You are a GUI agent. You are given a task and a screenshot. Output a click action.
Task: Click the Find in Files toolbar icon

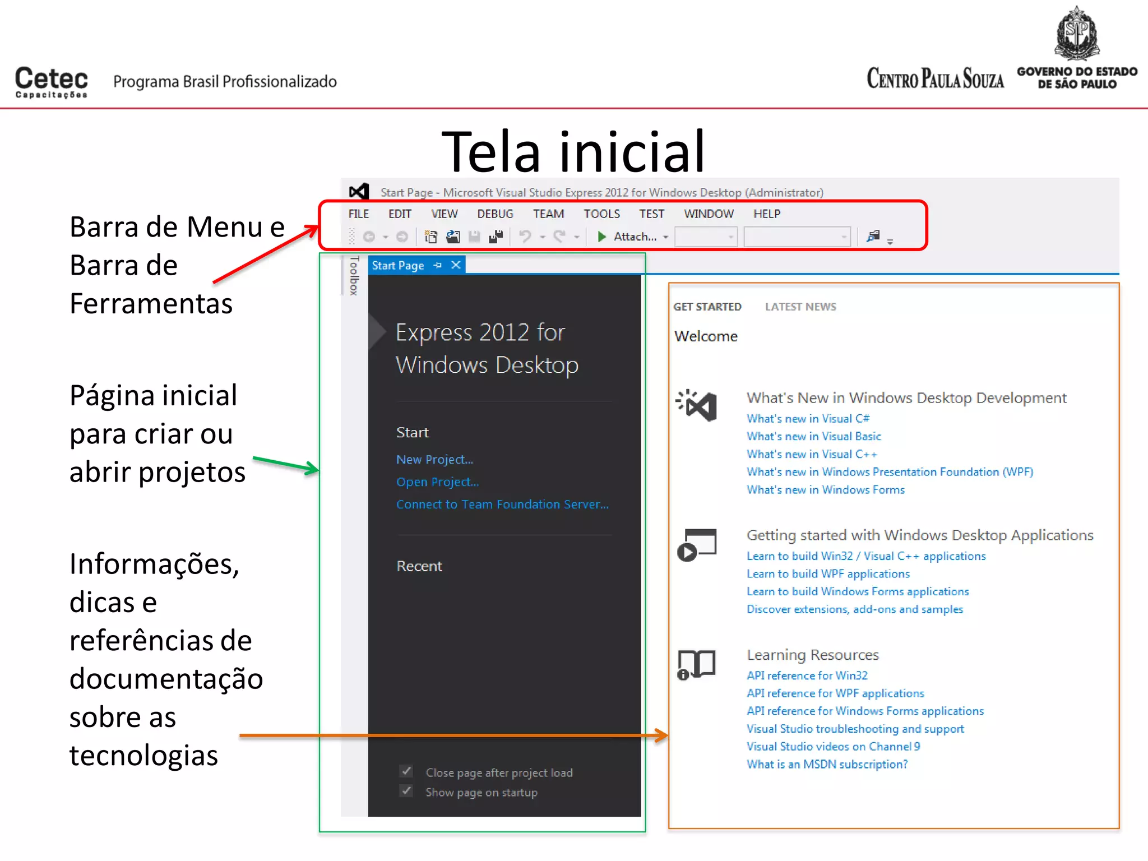pos(873,237)
